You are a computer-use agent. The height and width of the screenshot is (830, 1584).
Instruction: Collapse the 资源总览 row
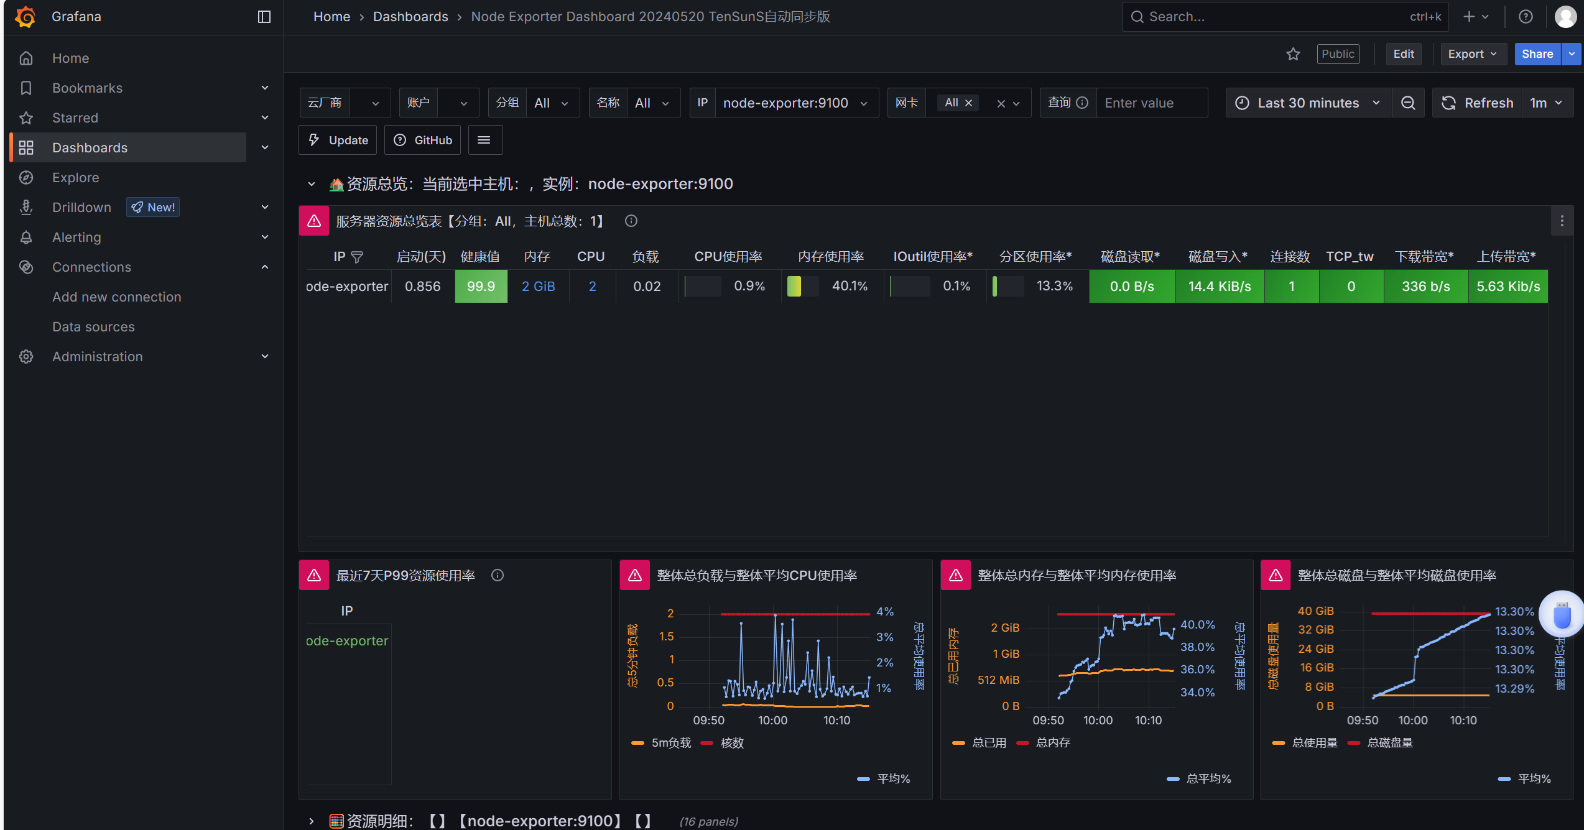312,184
